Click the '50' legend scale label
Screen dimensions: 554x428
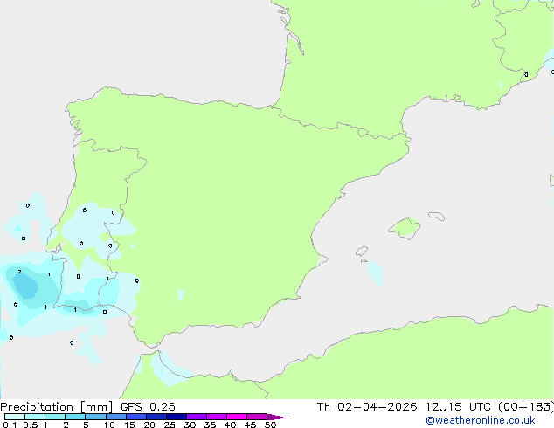pyautogui.click(x=270, y=425)
